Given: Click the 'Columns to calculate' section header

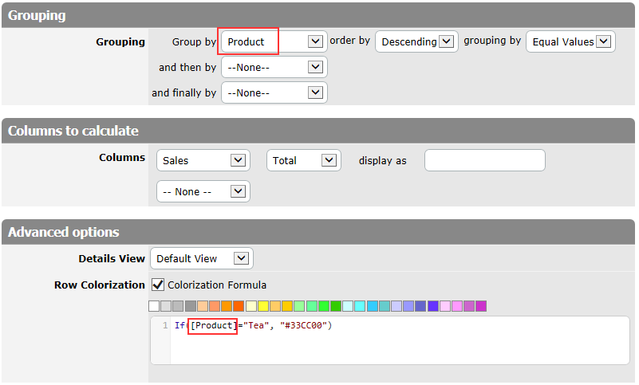Looking at the screenshot, I should (318, 131).
